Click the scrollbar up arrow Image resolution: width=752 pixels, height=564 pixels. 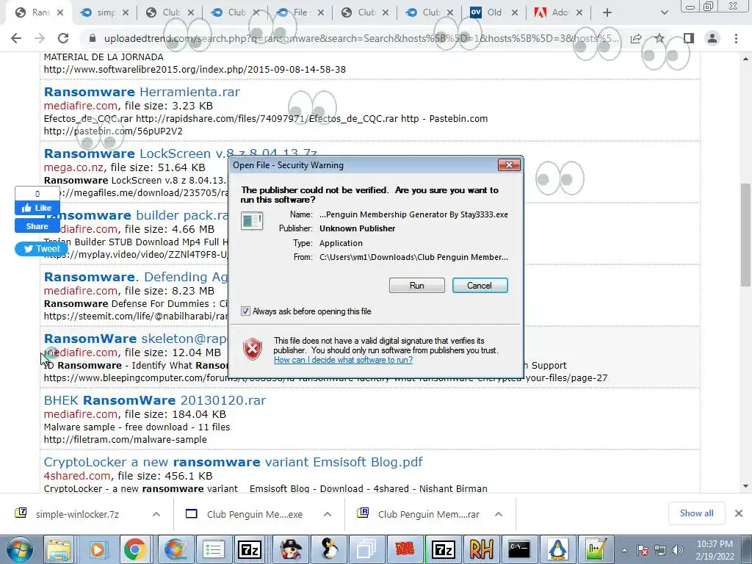pyautogui.click(x=746, y=59)
